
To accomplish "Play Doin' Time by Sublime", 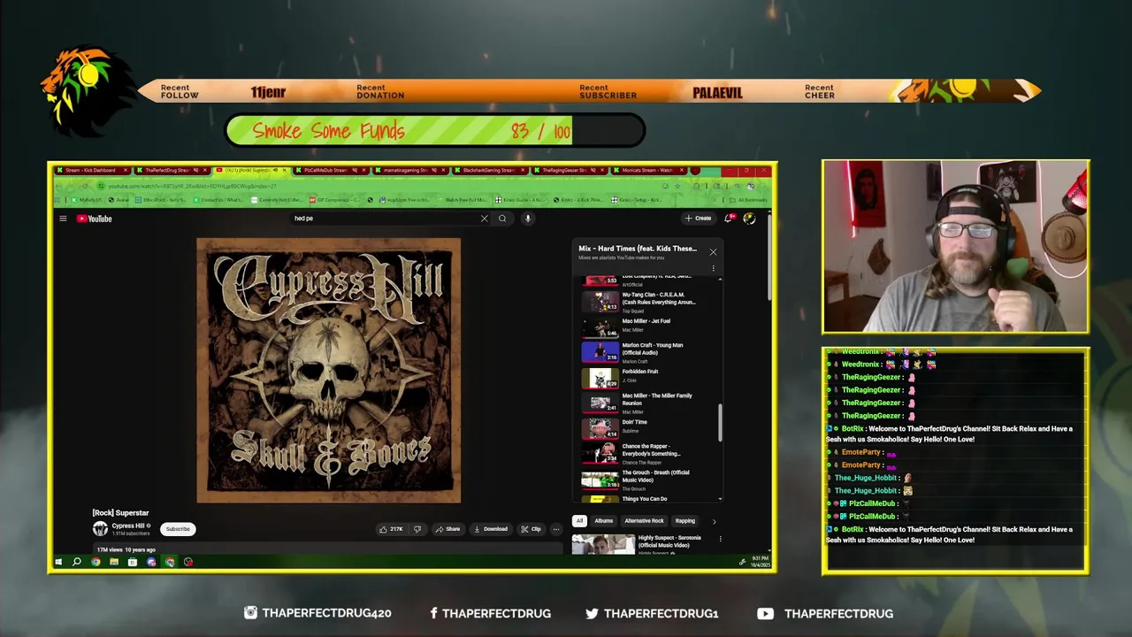I will 650,428.
